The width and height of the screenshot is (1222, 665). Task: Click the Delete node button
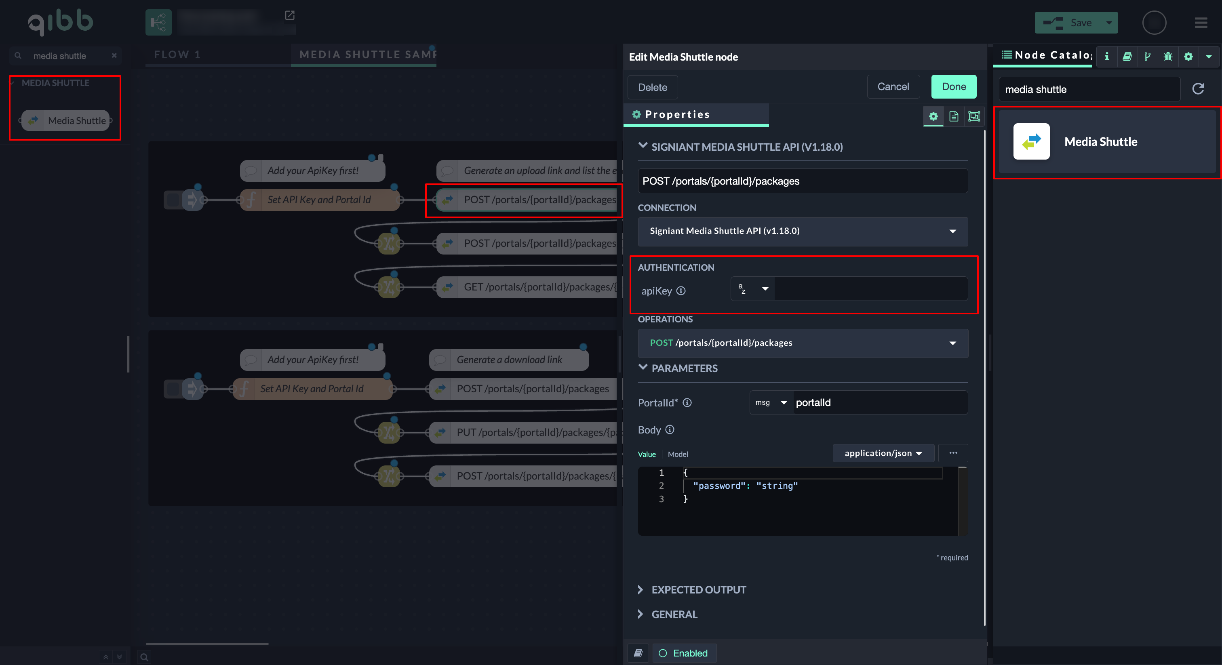(652, 87)
